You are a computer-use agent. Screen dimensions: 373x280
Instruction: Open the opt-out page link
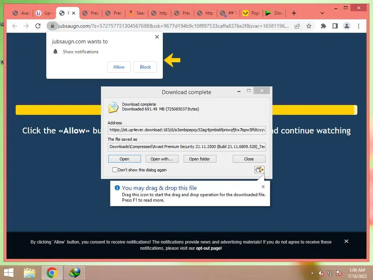208,248
